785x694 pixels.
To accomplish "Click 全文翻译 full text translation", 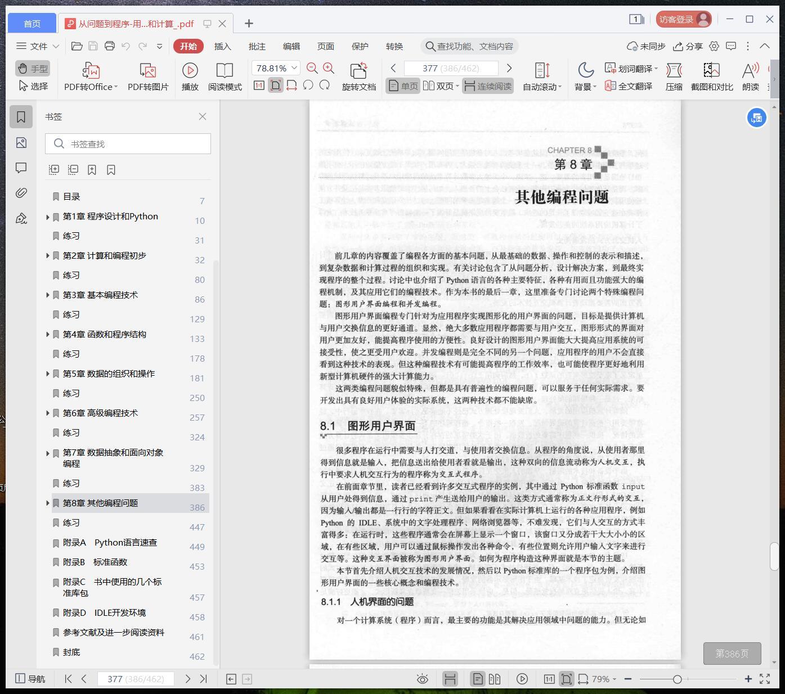I will pyautogui.click(x=628, y=86).
